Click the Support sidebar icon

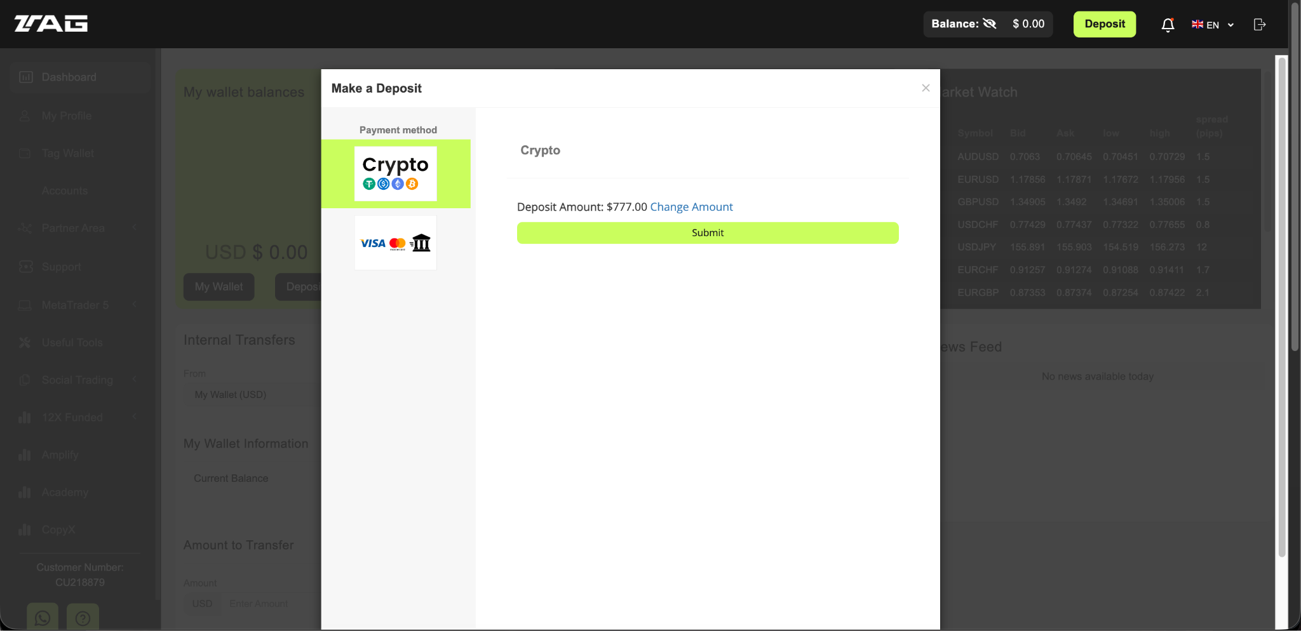25,267
